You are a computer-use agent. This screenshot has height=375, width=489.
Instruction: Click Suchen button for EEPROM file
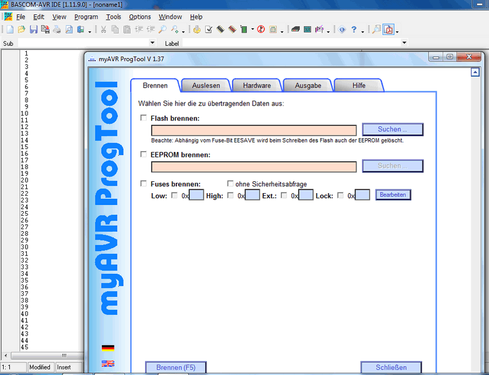pyautogui.click(x=393, y=166)
